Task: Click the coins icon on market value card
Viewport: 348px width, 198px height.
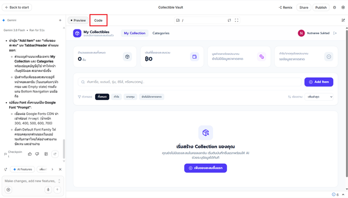Action: click(262, 57)
